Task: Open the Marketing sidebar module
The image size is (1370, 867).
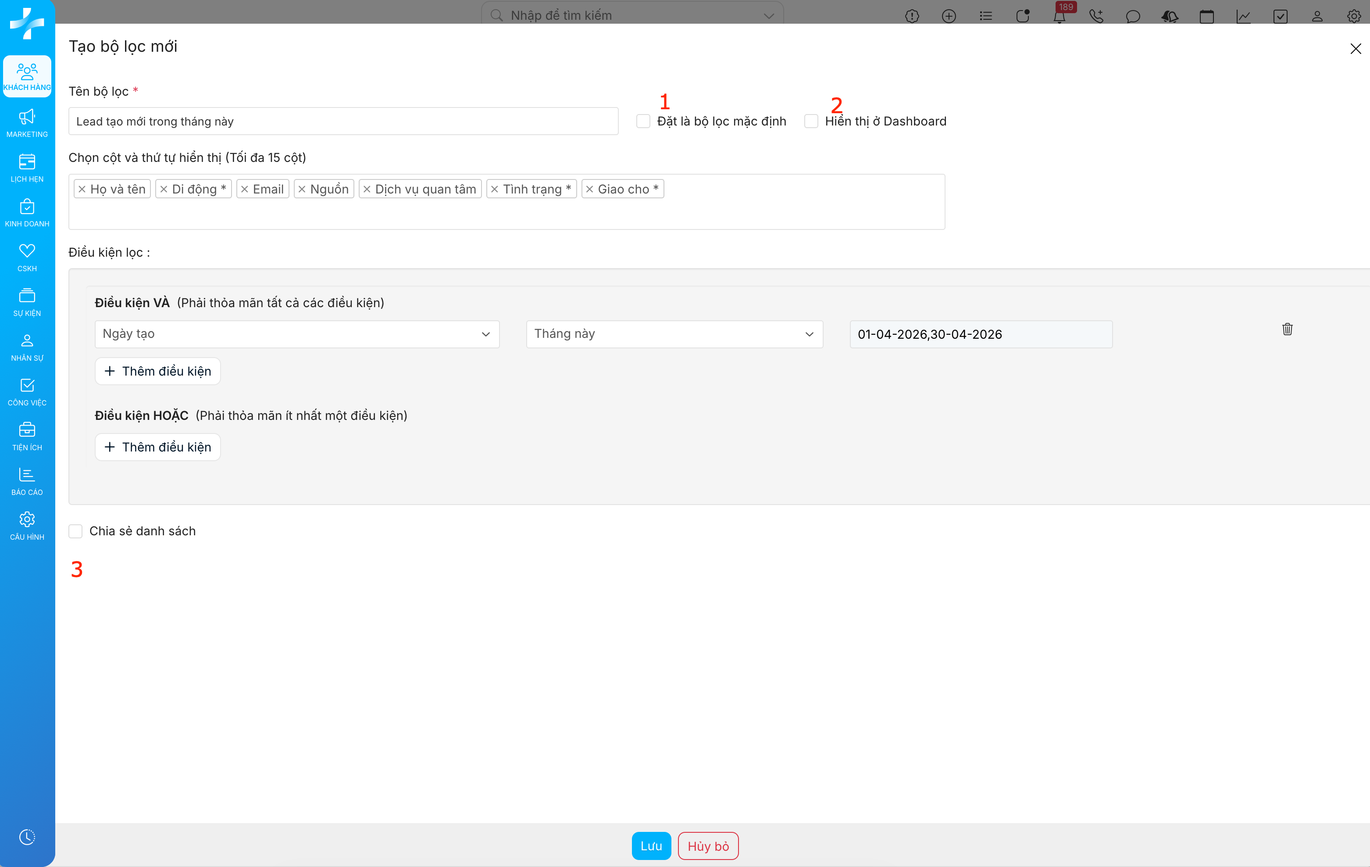Action: (x=27, y=123)
